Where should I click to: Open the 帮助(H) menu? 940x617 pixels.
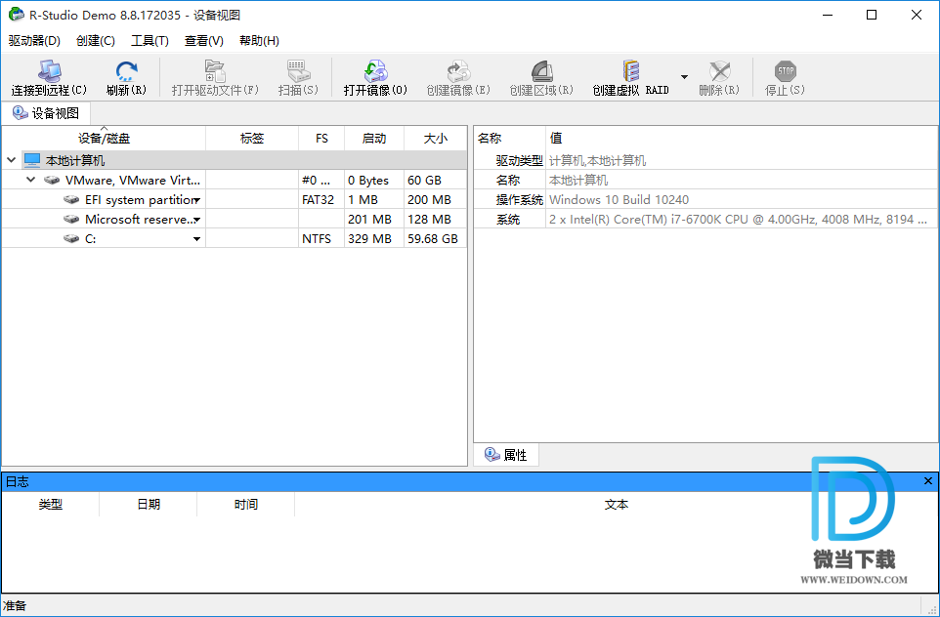259,41
